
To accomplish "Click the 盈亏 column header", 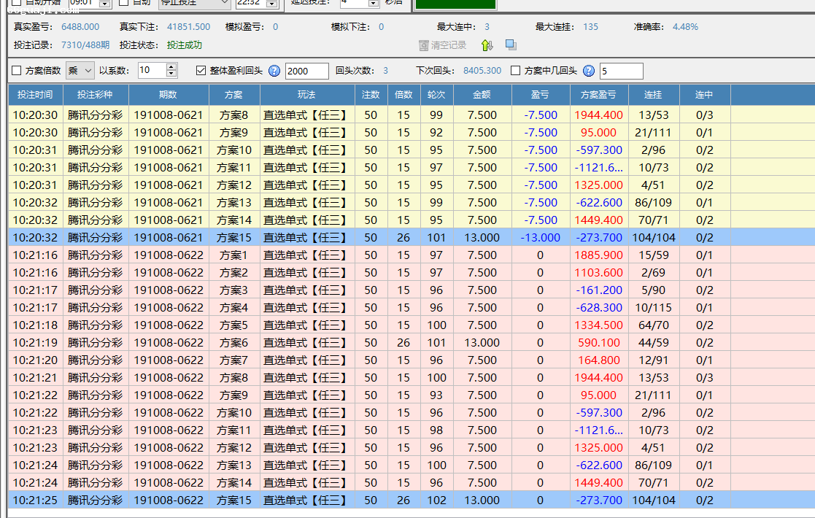I will coord(540,95).
